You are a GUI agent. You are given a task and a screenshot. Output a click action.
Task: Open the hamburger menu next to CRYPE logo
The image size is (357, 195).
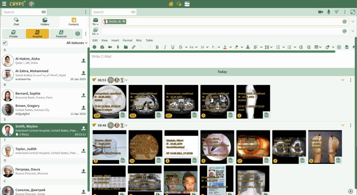coord(4,4)
